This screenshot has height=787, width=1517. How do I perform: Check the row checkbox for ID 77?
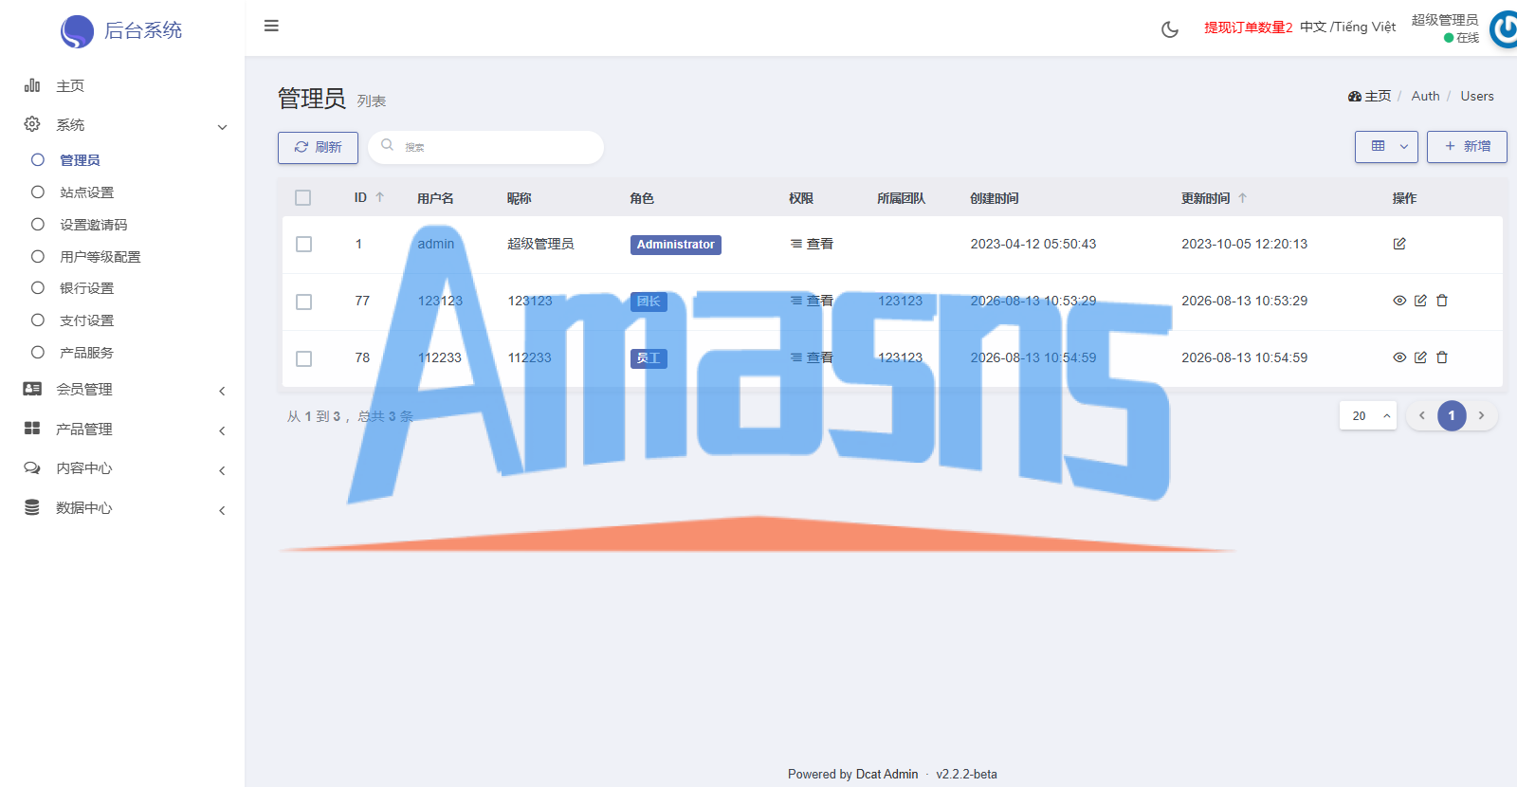point(303,302)
